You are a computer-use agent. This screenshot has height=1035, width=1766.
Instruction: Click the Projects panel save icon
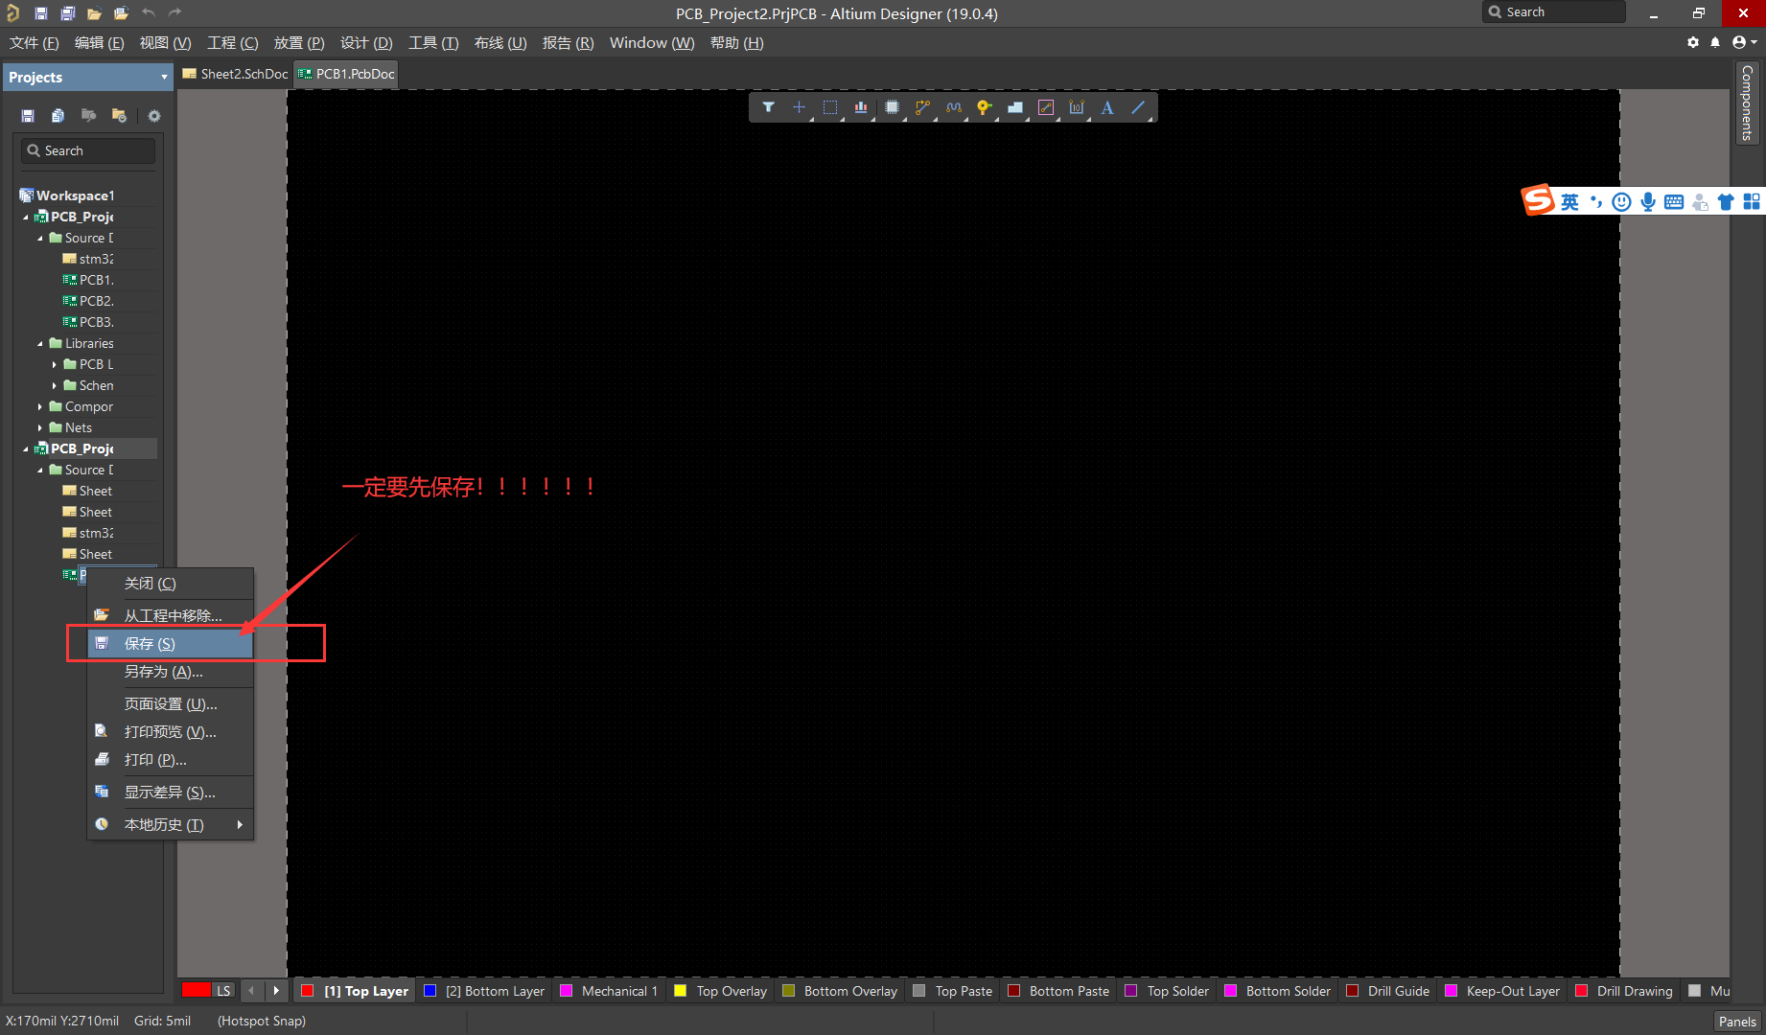[x=28, y=116]
